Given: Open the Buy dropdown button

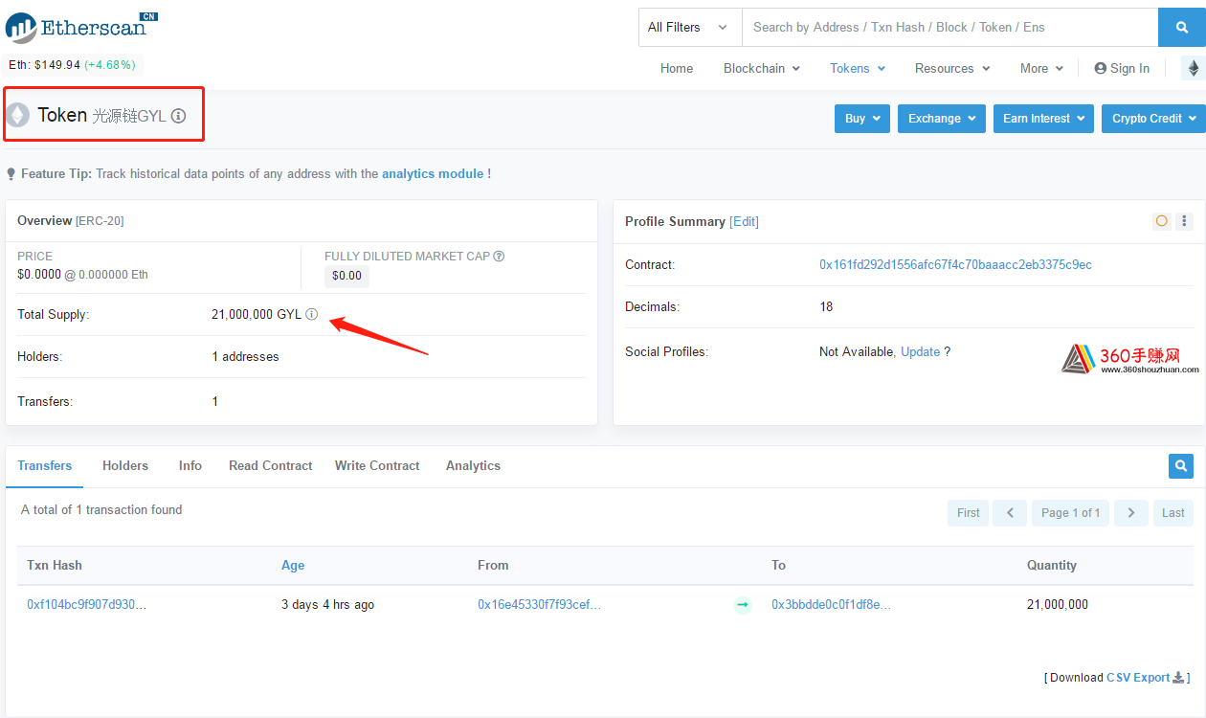Looking at the screenshot, I should tap(862, 119).
